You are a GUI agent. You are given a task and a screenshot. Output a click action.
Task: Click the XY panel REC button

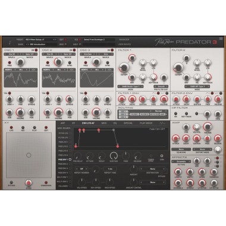[x=23, y=128]
